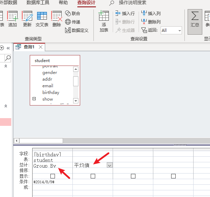The image size is (210, 197).
Task: Click the #2014/8/9# criteria cell
Action: pyautogui.click(x=52, y=182)
